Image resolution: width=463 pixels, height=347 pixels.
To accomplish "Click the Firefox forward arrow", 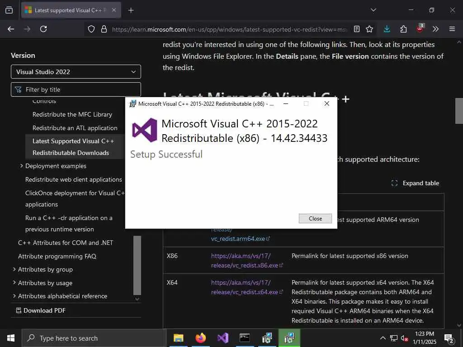I will [x=27, y=29].
